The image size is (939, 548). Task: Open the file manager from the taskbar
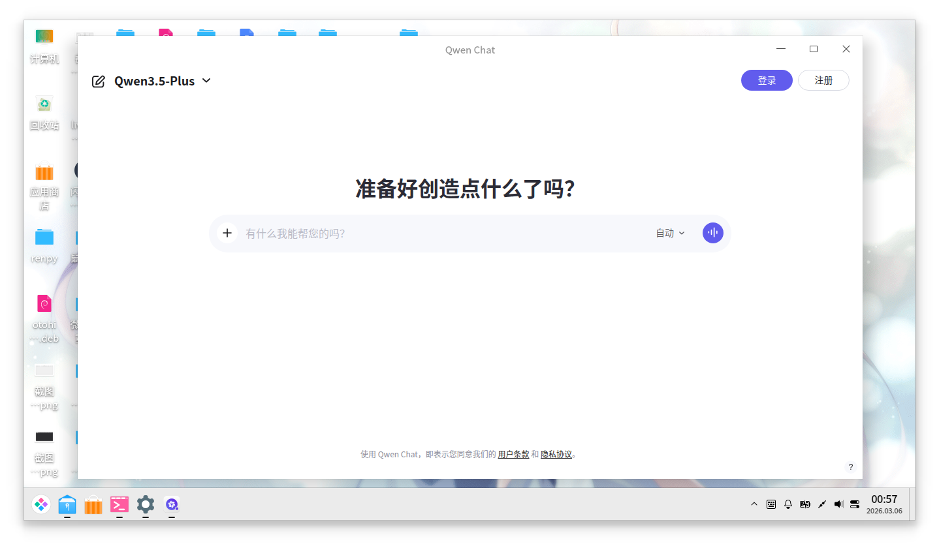pos(67,504)
